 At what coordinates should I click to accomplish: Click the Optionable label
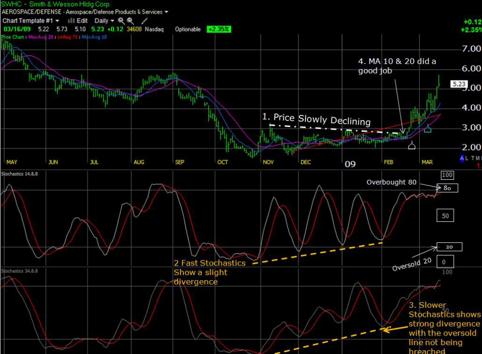coord(187,29)
